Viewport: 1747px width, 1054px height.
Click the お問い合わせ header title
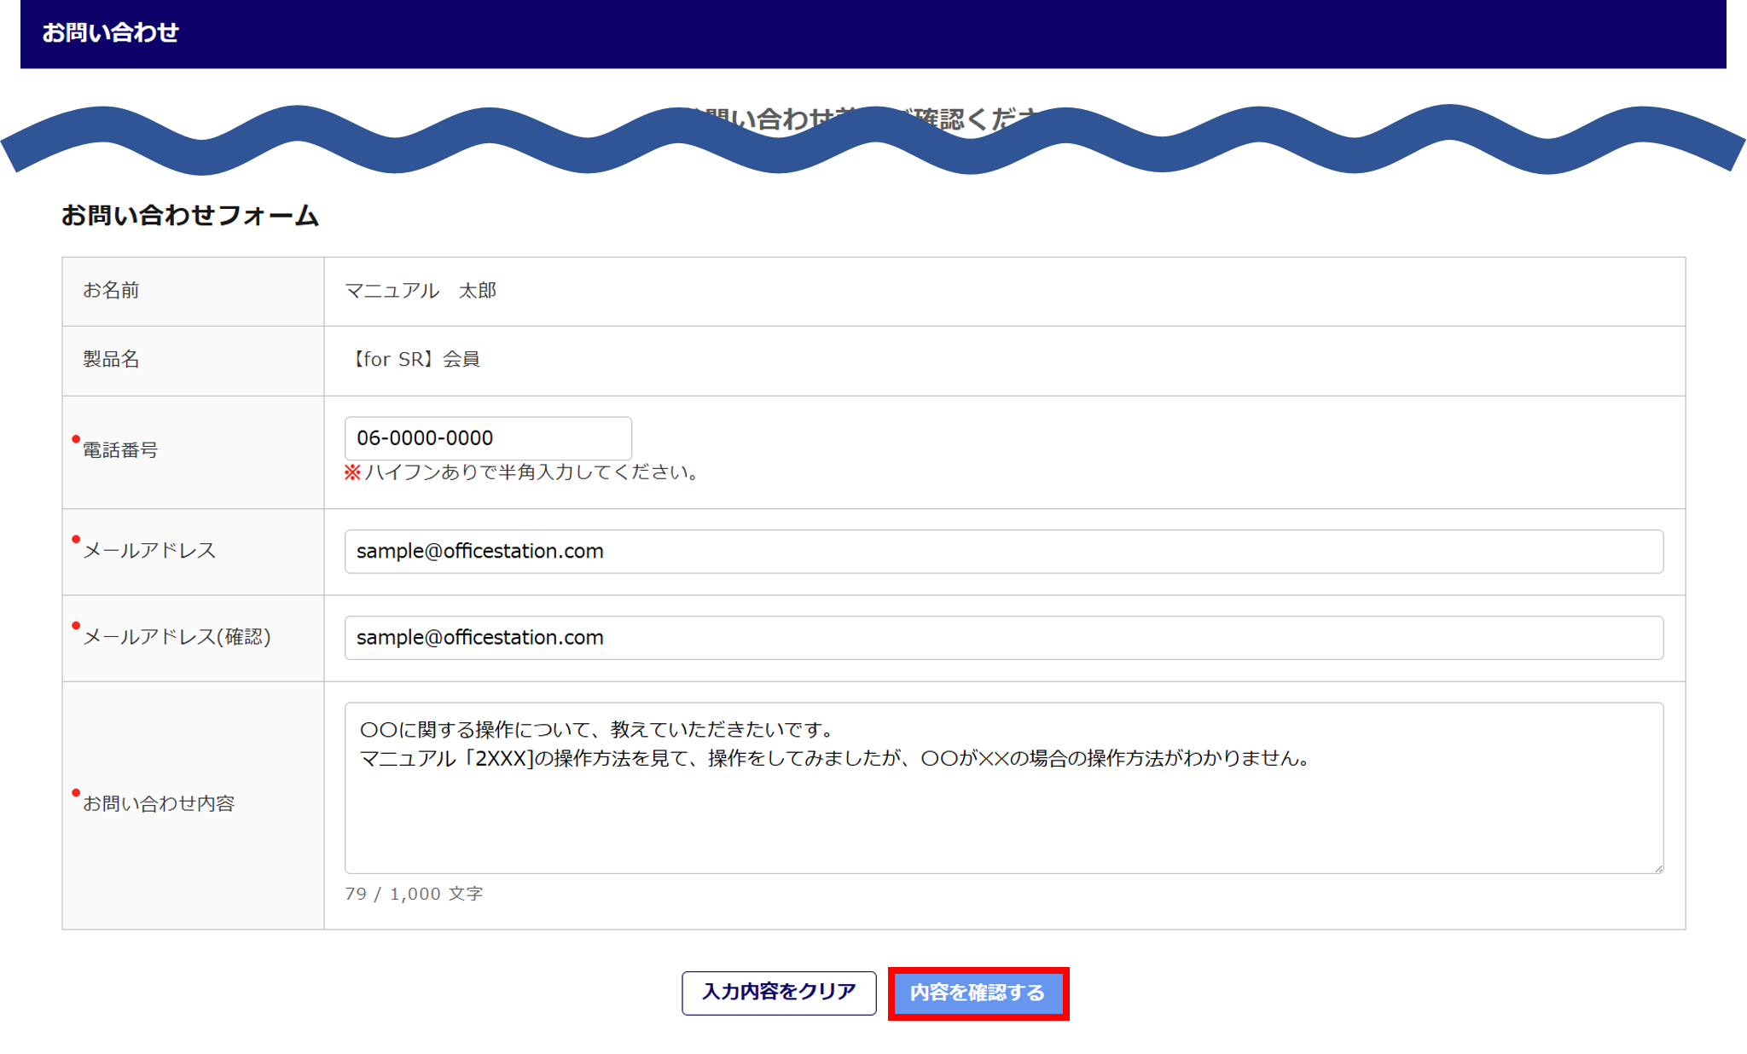110,32
